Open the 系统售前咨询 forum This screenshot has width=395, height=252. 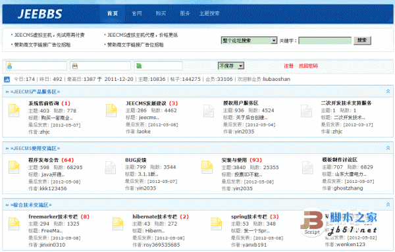[x=43, y=103]
